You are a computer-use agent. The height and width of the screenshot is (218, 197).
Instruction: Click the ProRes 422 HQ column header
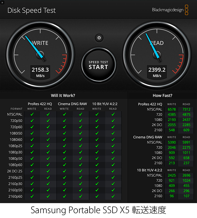[40, 103]
